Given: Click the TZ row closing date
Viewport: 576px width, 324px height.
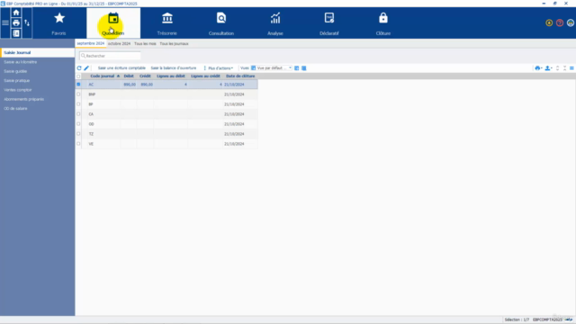Looking at the screenshot, I should [x=234, y=134].
